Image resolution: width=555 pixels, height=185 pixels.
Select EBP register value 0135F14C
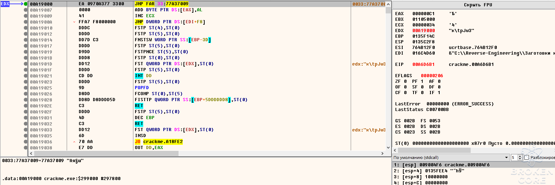click(x=424, y=36)
